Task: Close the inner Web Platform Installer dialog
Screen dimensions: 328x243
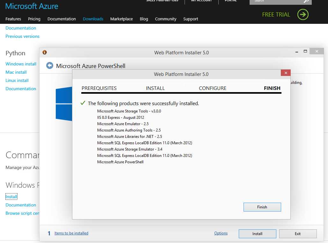Action: 286,73
